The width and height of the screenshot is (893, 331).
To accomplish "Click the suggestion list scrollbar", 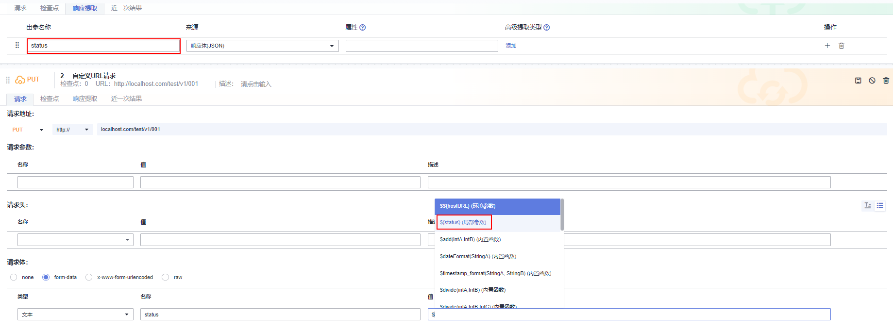I will (x=562, y=215).
